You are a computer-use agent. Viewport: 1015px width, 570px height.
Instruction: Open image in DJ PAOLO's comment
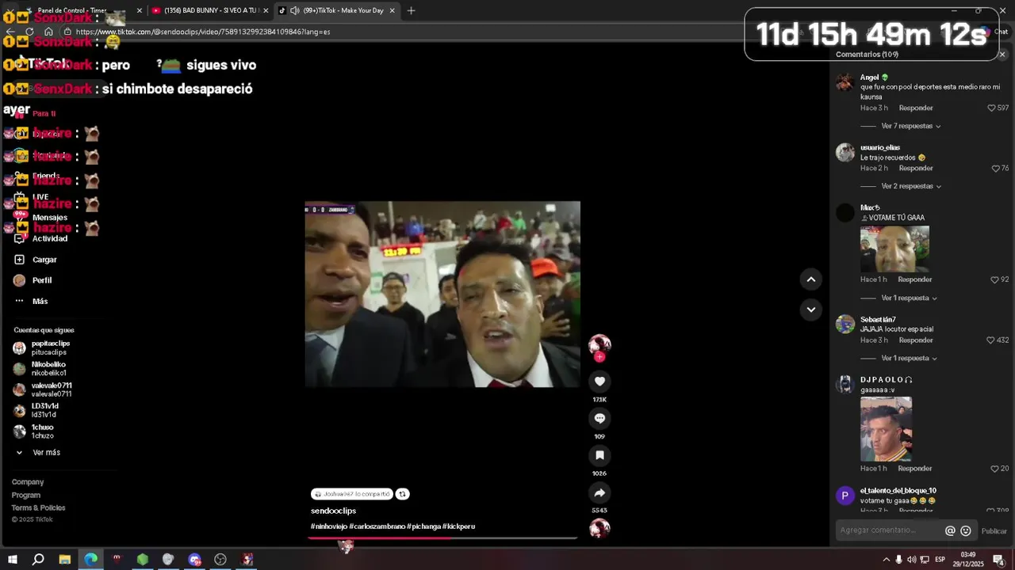click(886, 429)
